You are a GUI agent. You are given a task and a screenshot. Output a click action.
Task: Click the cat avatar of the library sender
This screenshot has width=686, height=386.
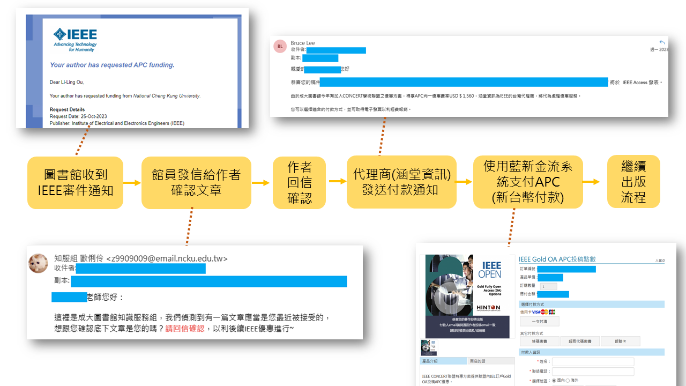click(38, 263)
